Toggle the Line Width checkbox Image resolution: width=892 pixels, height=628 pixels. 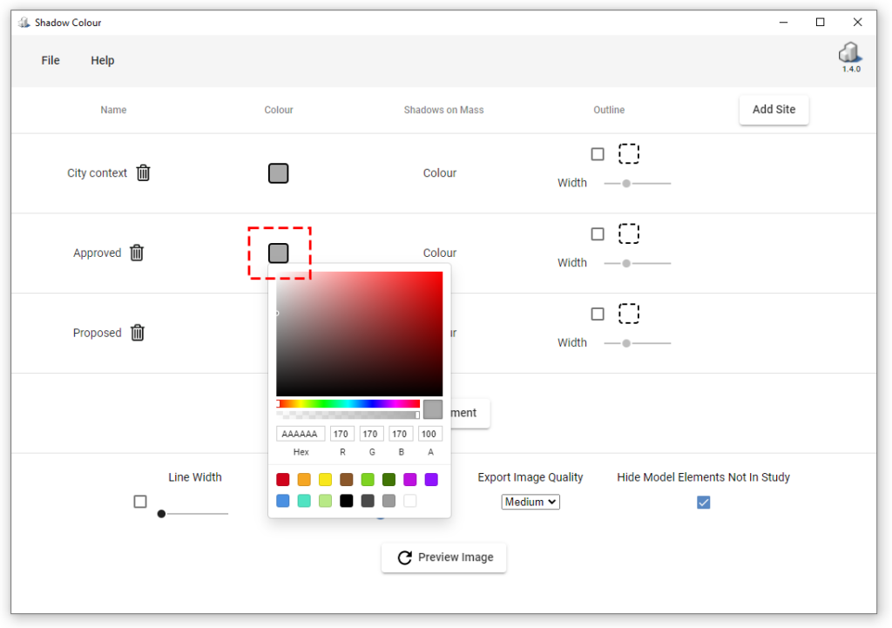140,502
